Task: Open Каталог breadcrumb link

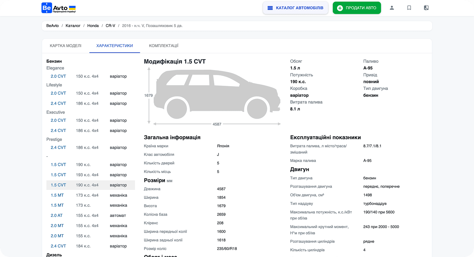Action: [x=73, y=26]
